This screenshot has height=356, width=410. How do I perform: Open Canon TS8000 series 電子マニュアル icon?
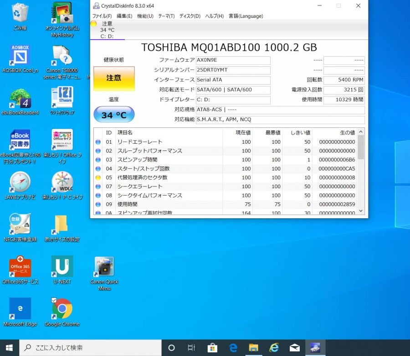pos(62,63)
